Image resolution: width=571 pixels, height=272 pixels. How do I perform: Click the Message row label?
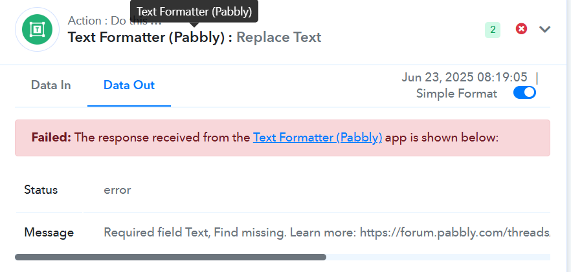click(x=49, y=233)
